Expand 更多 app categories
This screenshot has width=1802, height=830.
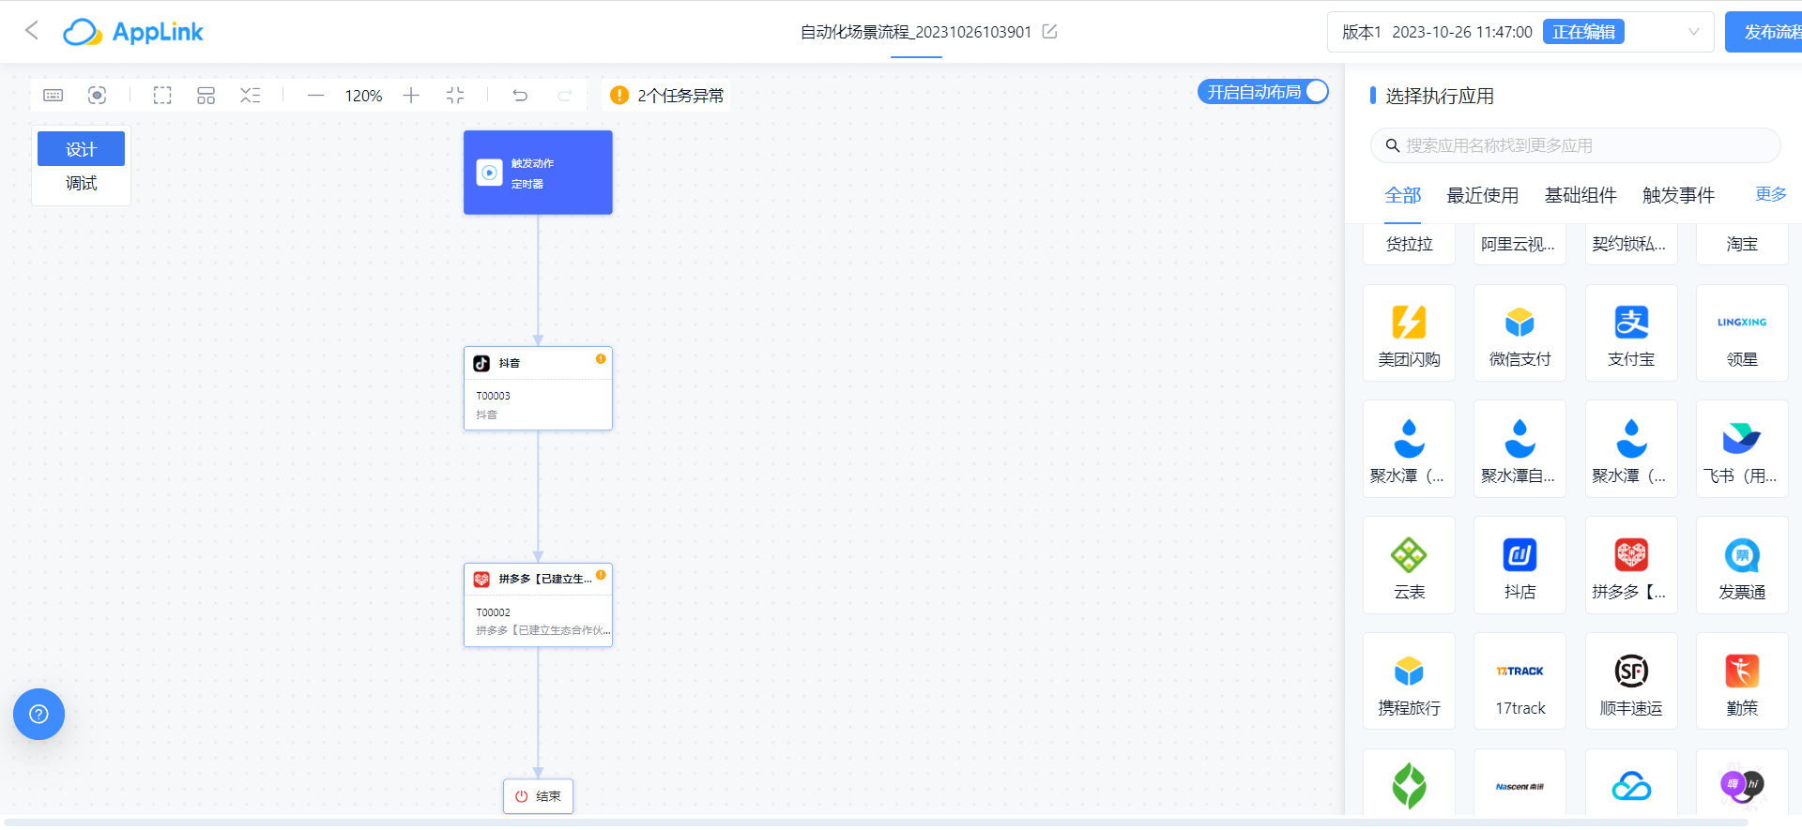tap(1771, 194)
